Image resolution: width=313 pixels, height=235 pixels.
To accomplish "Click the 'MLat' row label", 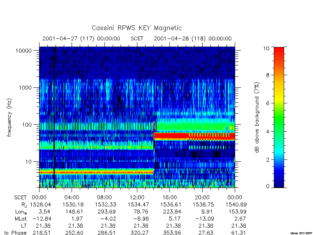I will 21,219.
